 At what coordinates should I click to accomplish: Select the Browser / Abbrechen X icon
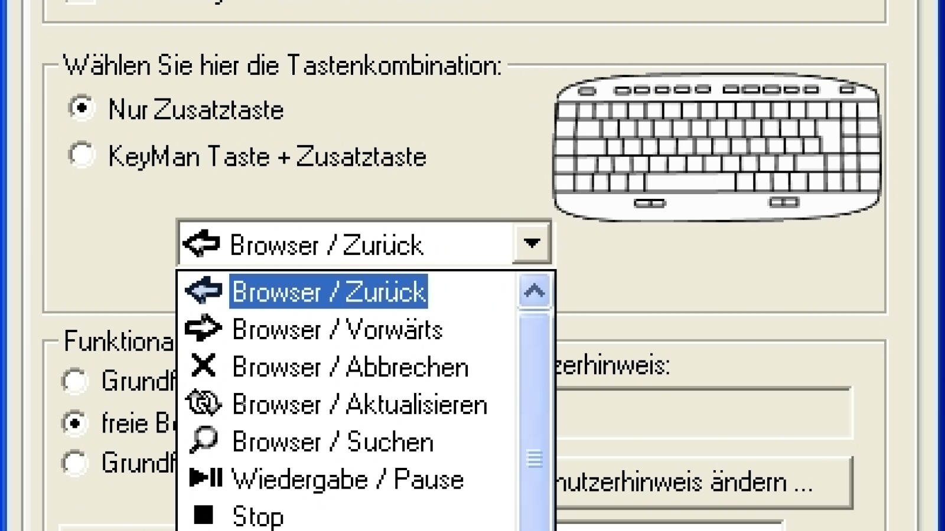click(x=204, y=366)
